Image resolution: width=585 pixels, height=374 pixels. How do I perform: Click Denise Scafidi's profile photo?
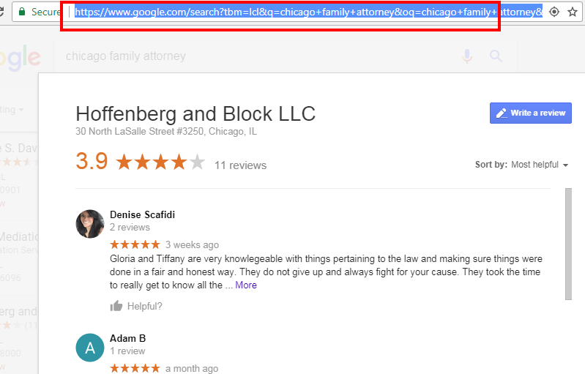point(90,224)
